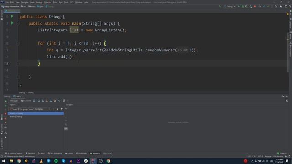Click the Debug bug icon in top toolbar
The width and height of the screenshot is (292, 164).
click(243, 6)
